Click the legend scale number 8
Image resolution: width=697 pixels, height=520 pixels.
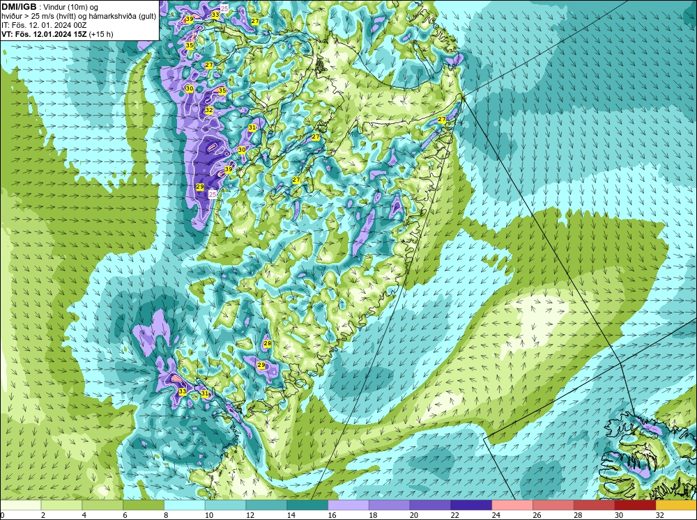(167, 515)
